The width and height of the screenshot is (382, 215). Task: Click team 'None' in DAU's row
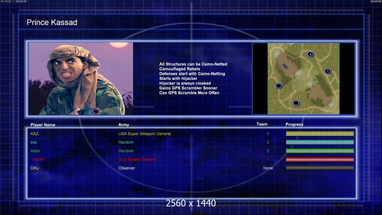point(268,168)
